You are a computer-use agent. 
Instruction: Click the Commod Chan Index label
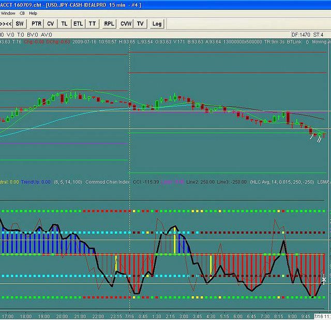coord(108,182)
